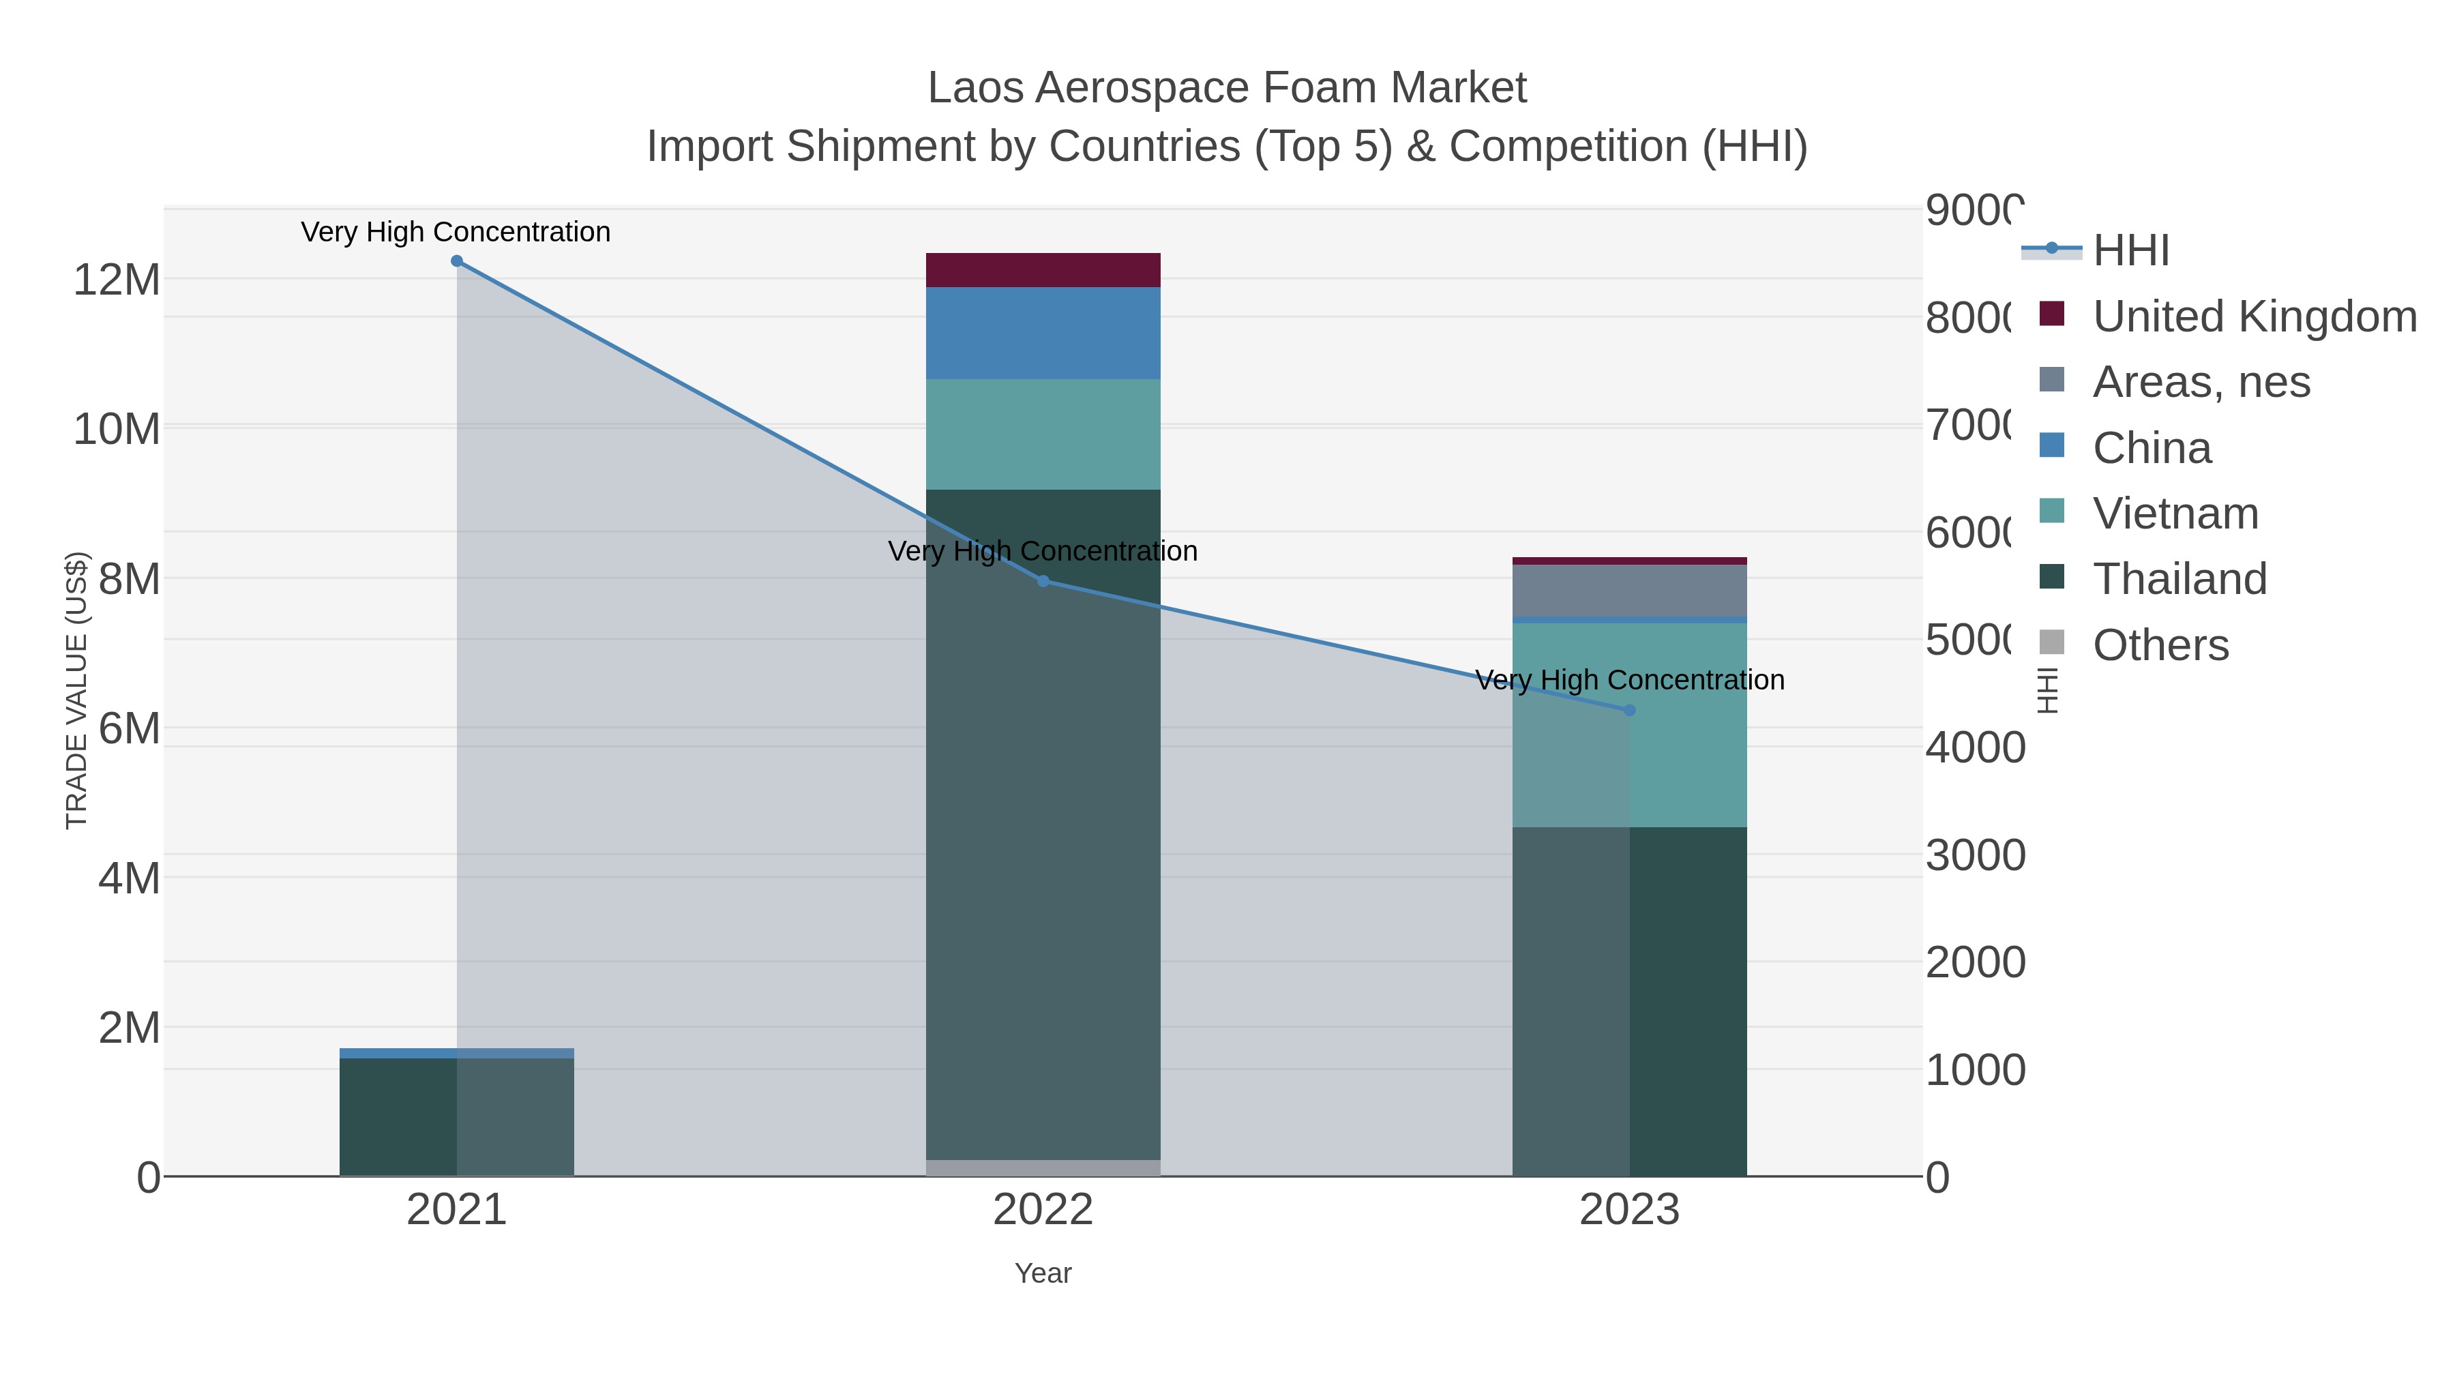Click the 2021 Very High Concentration annotation
The image size is (2455, 1381).
456,232
